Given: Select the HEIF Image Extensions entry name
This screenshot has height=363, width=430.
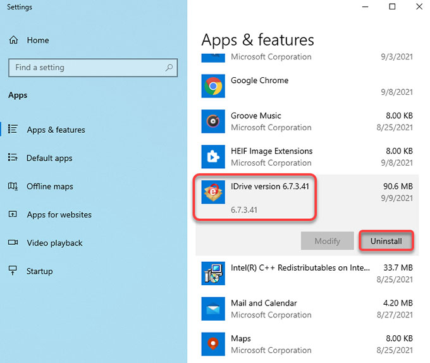Looking at the screenshot, I should pos(271,151).
